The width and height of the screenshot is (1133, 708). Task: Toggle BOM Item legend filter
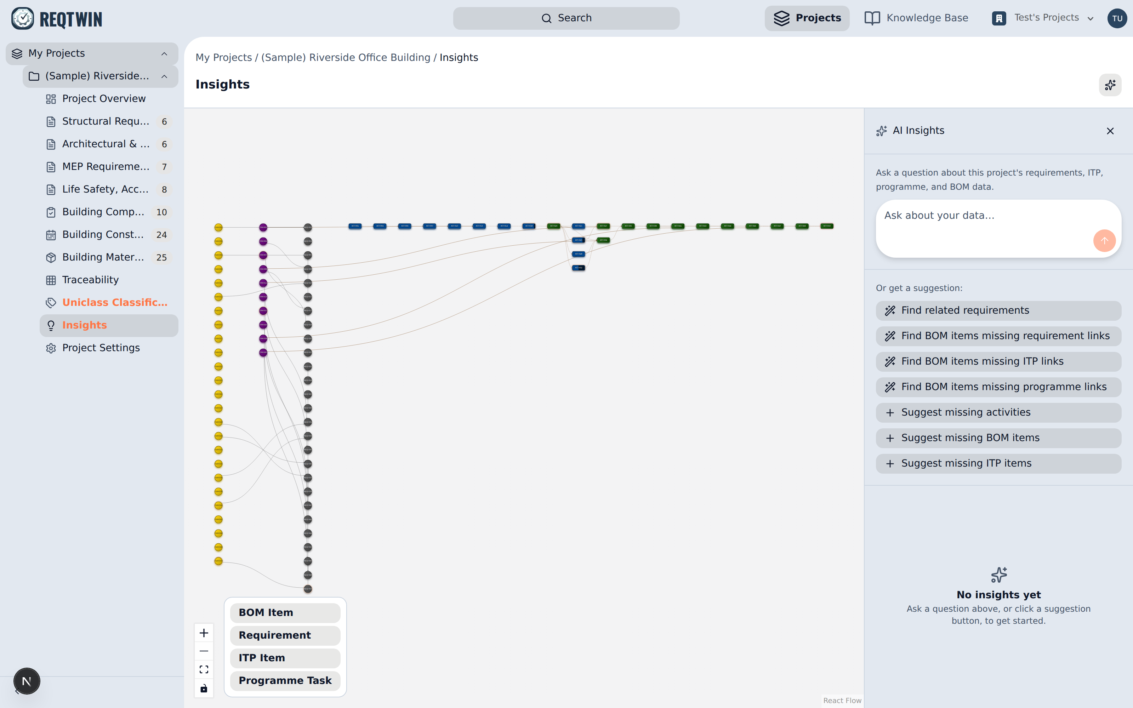(285, 613)
